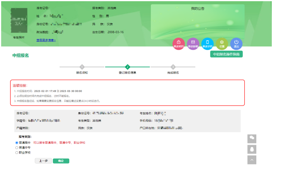
Task: Go to step 1 报名须知
Action: tap(82, 67)
